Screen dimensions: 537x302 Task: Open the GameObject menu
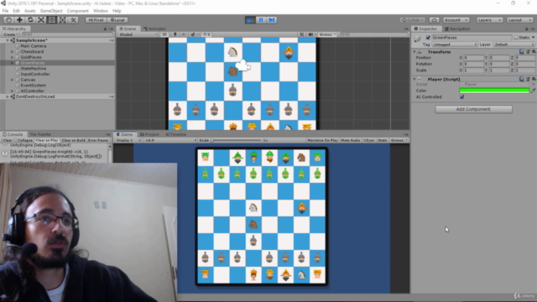coord(51,11)
